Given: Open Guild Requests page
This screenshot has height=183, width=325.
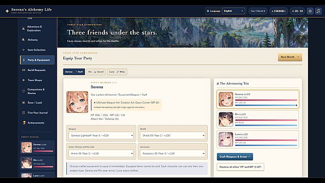Looking at the screenshot, I should [37, 70].
